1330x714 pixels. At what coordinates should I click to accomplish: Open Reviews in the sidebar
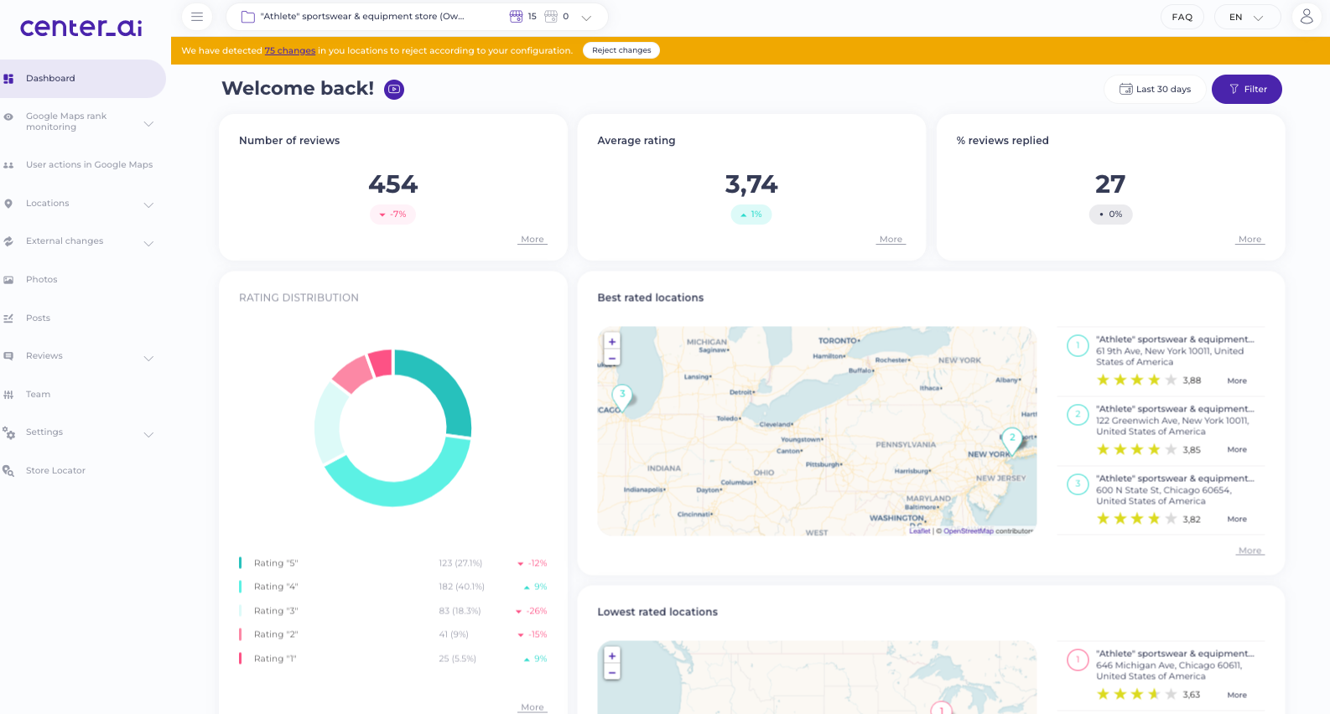coord(44,356)
